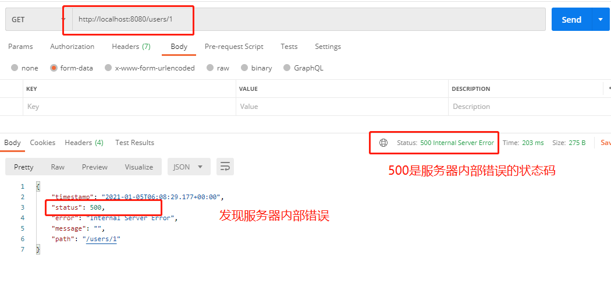Click the globe network icon beside Status
Image resolution: width=611 pixels, height=286 pixels.
(x=383, y=143)
